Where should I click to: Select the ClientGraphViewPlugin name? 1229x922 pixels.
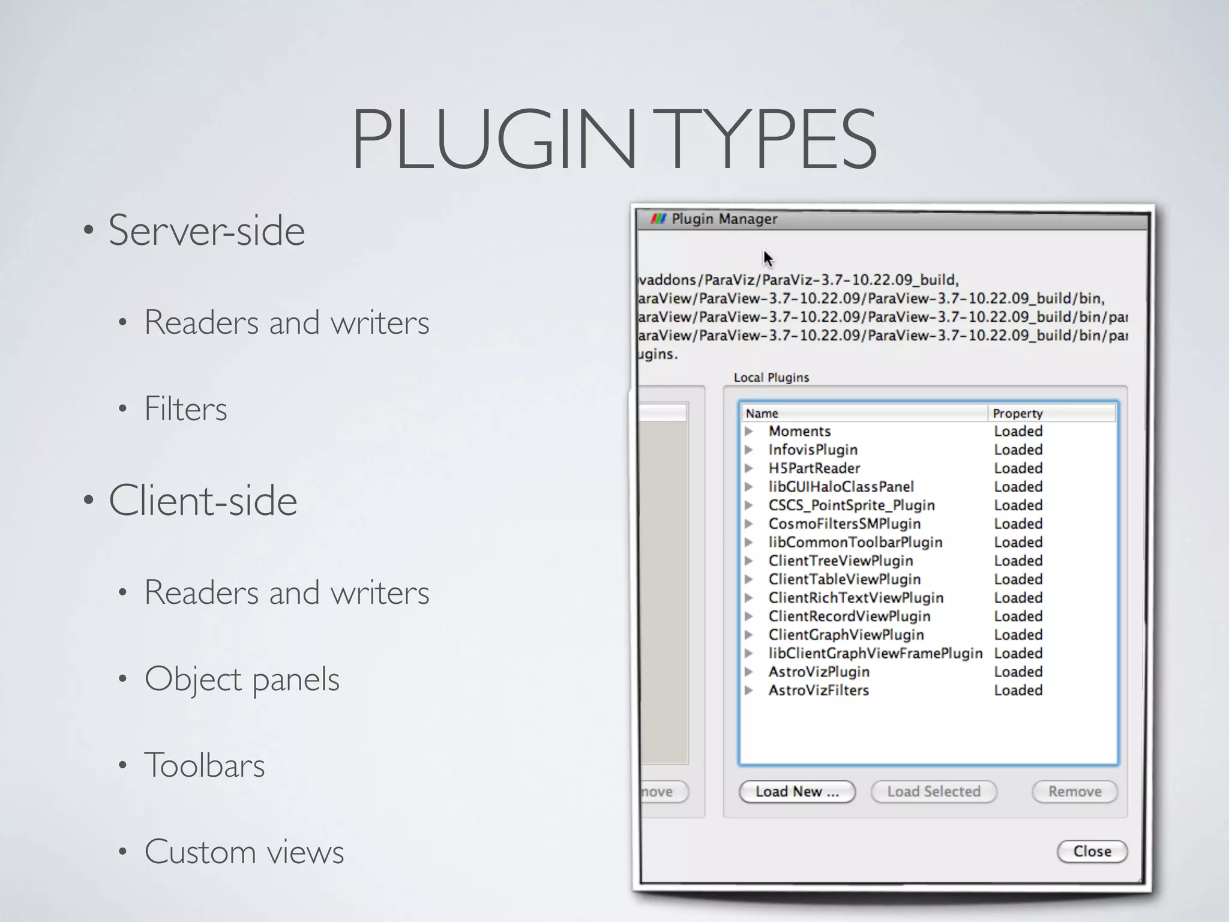click(846, 634)
